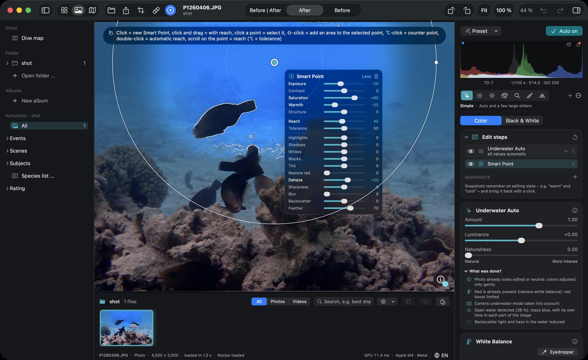
Task: Toggle visibility of Underwater Auto step
Action: point(471,151)
